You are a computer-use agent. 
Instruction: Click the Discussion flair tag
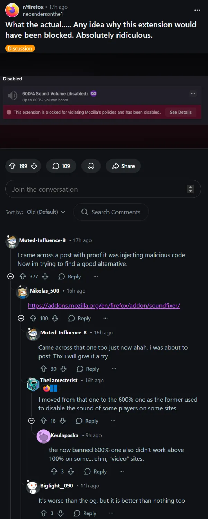(x=20, y=48)
